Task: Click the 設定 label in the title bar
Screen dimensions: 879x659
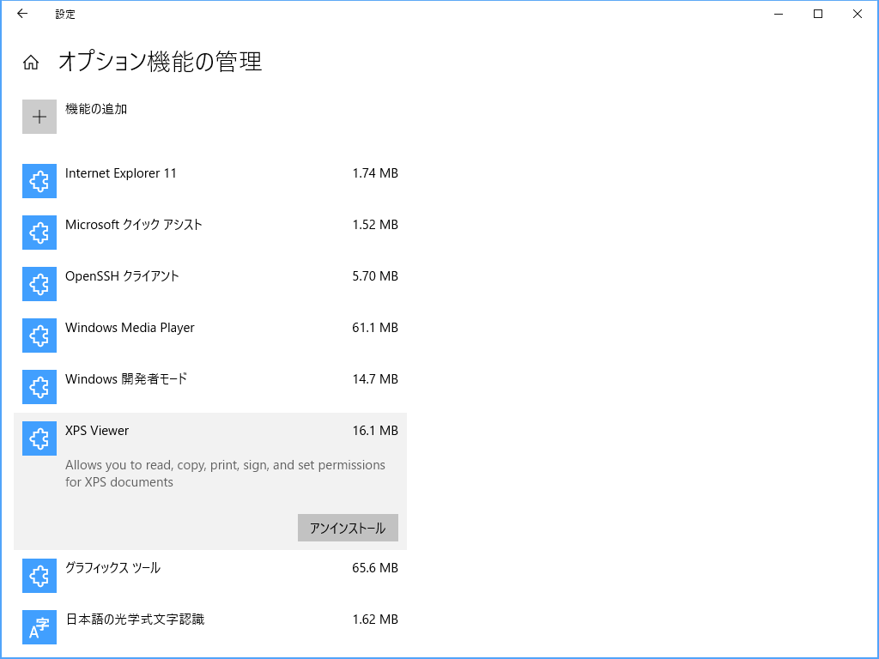Action: coord(66,14)
